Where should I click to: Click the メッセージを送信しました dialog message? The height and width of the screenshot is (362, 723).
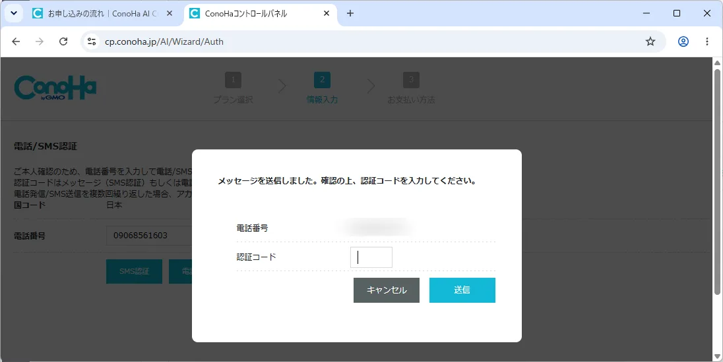coord(347,181)
